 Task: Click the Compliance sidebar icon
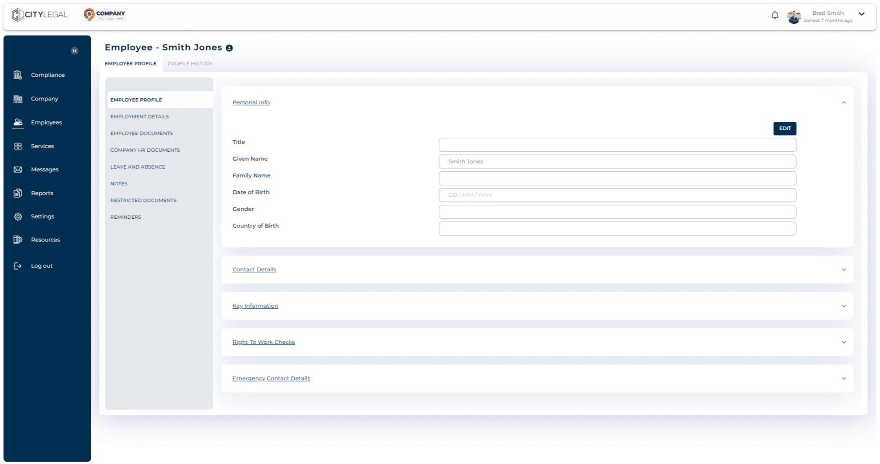[x=18, y=75]
